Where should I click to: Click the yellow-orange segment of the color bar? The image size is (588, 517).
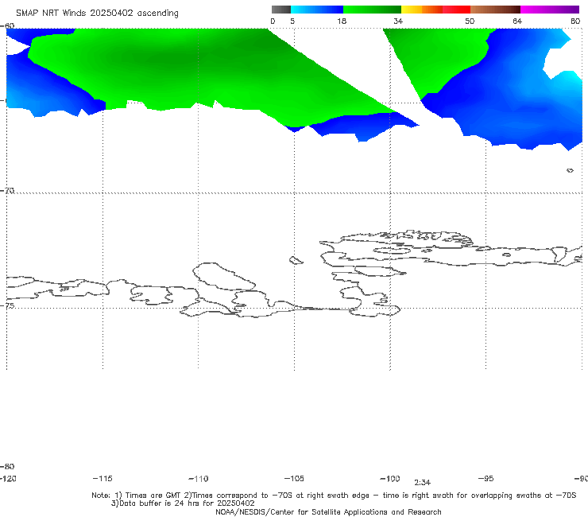click(422, 10)
